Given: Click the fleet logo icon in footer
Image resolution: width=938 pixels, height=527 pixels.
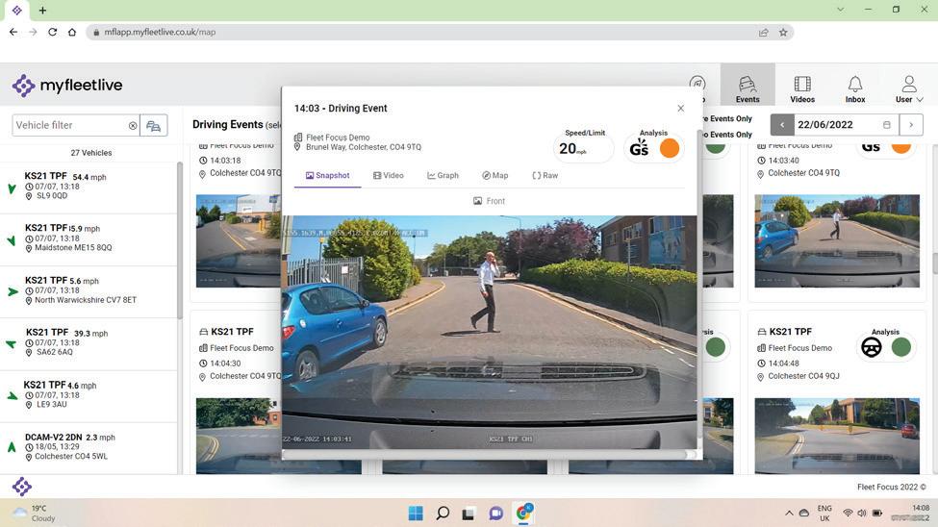Looking at the screenshot, I should point(22,487).
